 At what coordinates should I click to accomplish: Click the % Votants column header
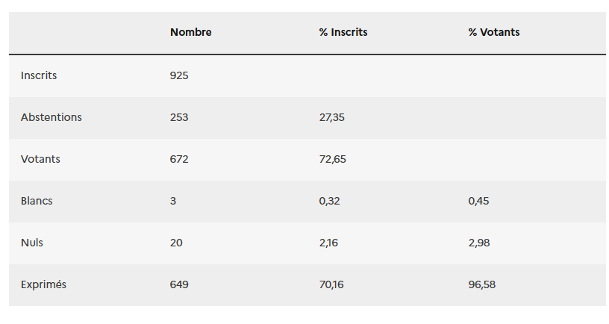coord(494,32)
